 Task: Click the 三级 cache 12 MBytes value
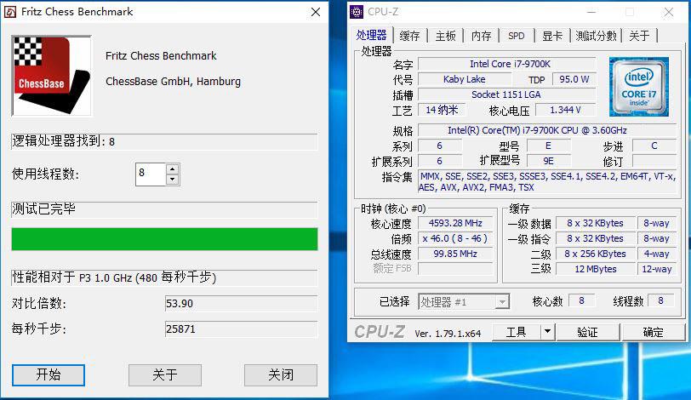click(x=596, y=269)
